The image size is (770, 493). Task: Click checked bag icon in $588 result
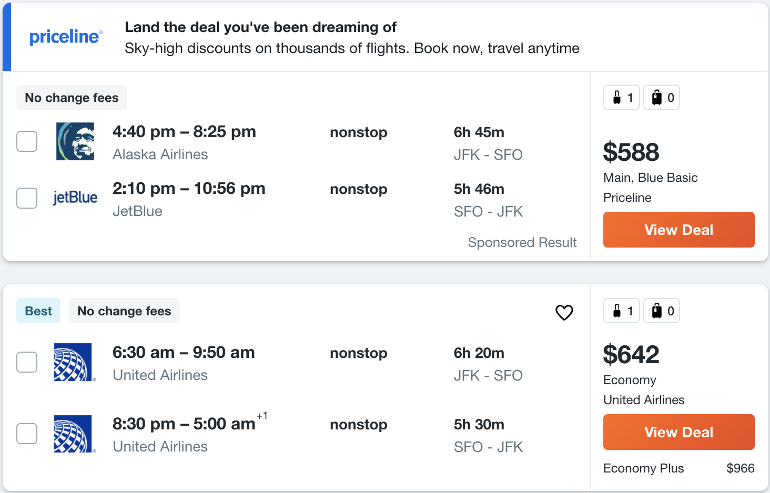click(x=657, y=98)
